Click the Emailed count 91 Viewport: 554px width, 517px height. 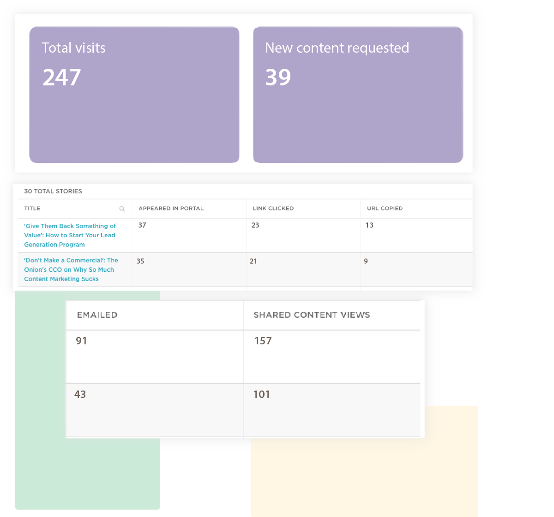tap(81, 341)
